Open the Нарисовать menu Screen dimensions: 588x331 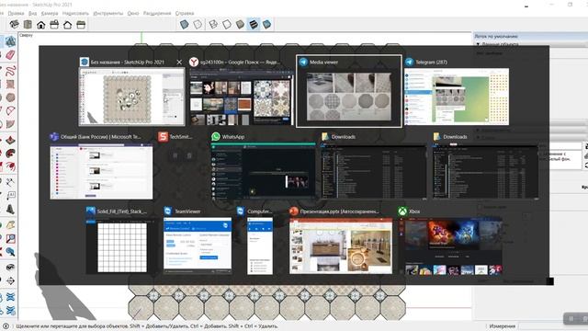[75, 13]
